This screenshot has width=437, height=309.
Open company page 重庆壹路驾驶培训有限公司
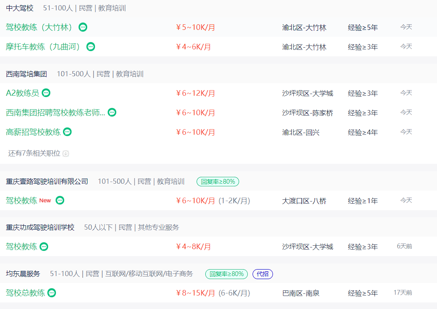click(x=47, y=182)
